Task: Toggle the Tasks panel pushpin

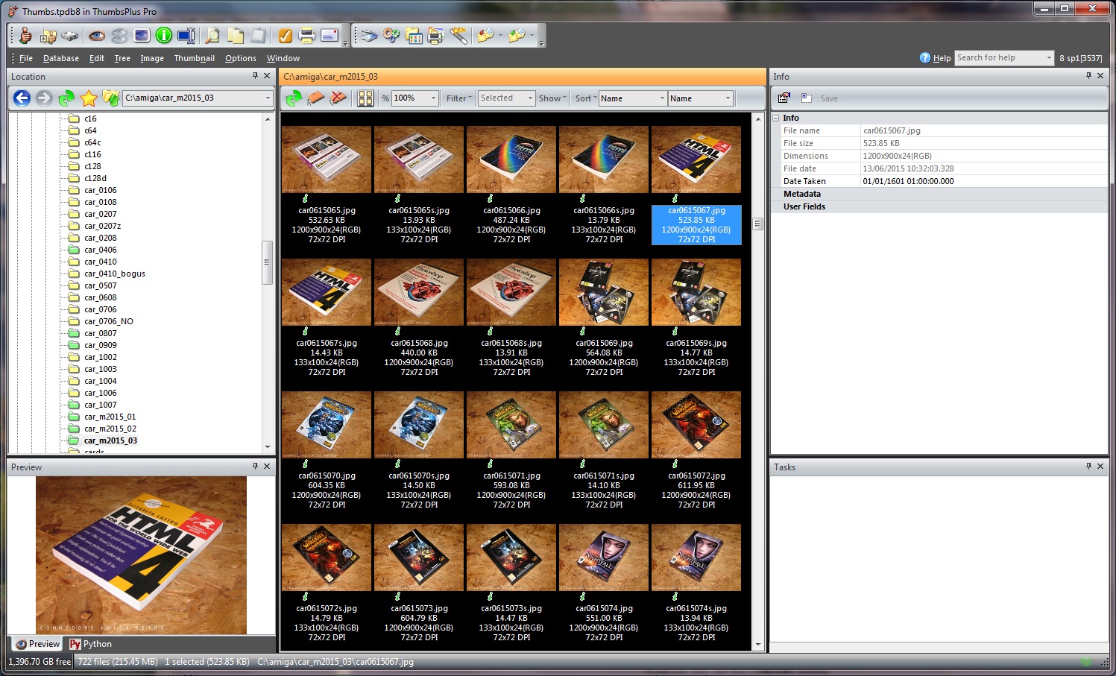Action: 1088,467
